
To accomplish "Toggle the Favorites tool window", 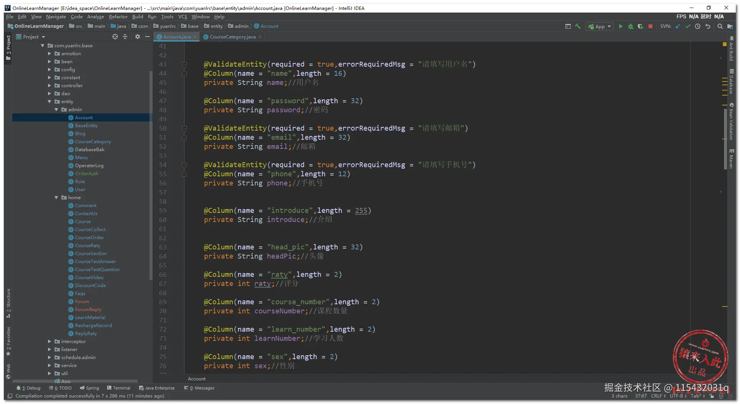I will click(8, 342).
